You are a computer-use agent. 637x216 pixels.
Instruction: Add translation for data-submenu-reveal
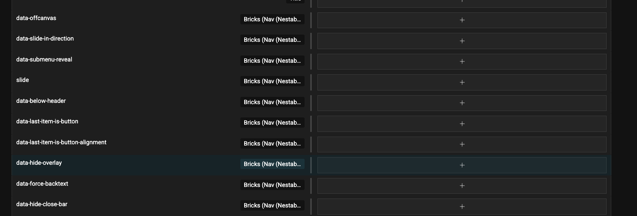[x=462, y=61]
